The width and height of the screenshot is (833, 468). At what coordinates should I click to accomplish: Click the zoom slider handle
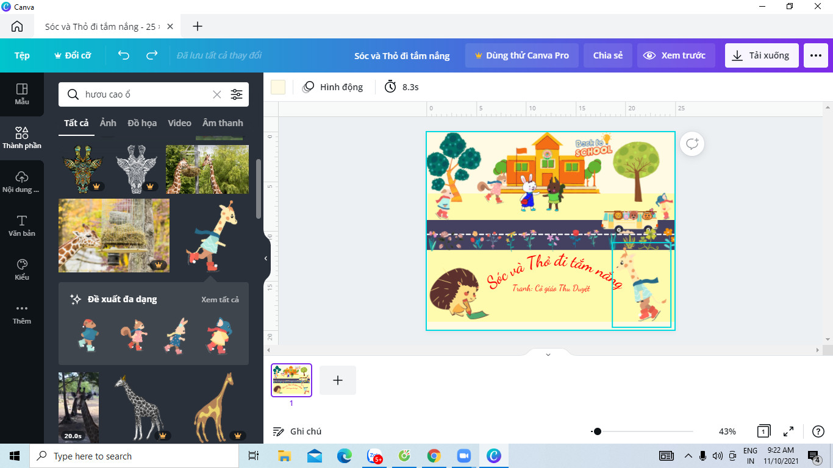(598, 431)
